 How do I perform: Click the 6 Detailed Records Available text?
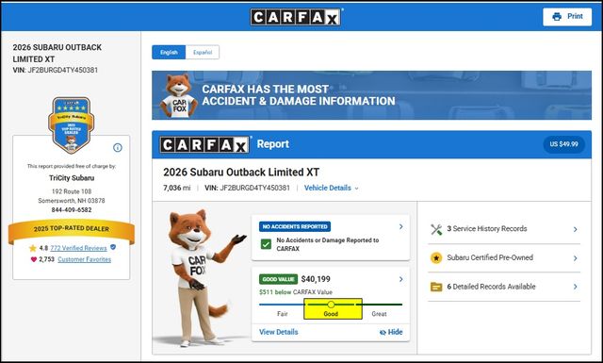[x=491, y=287]
